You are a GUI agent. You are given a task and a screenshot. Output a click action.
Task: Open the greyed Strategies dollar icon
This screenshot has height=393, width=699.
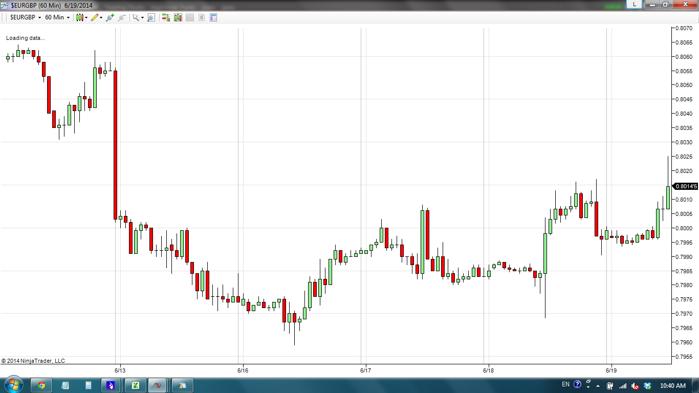click(x=202, y=17)
